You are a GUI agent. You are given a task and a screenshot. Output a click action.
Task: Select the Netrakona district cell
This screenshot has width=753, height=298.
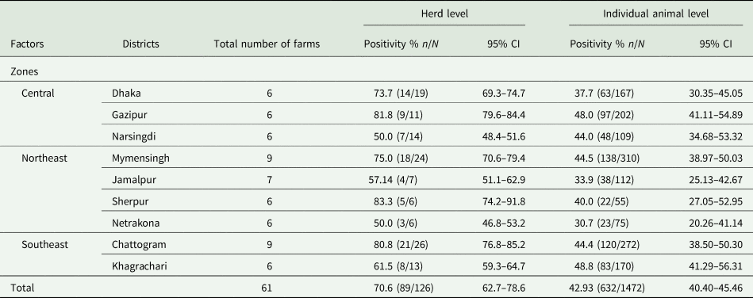coord(136,223)
